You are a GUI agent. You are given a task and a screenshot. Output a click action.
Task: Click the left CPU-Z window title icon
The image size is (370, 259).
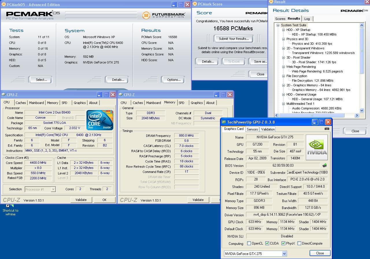pyautogui.click(x=3, y=94)
